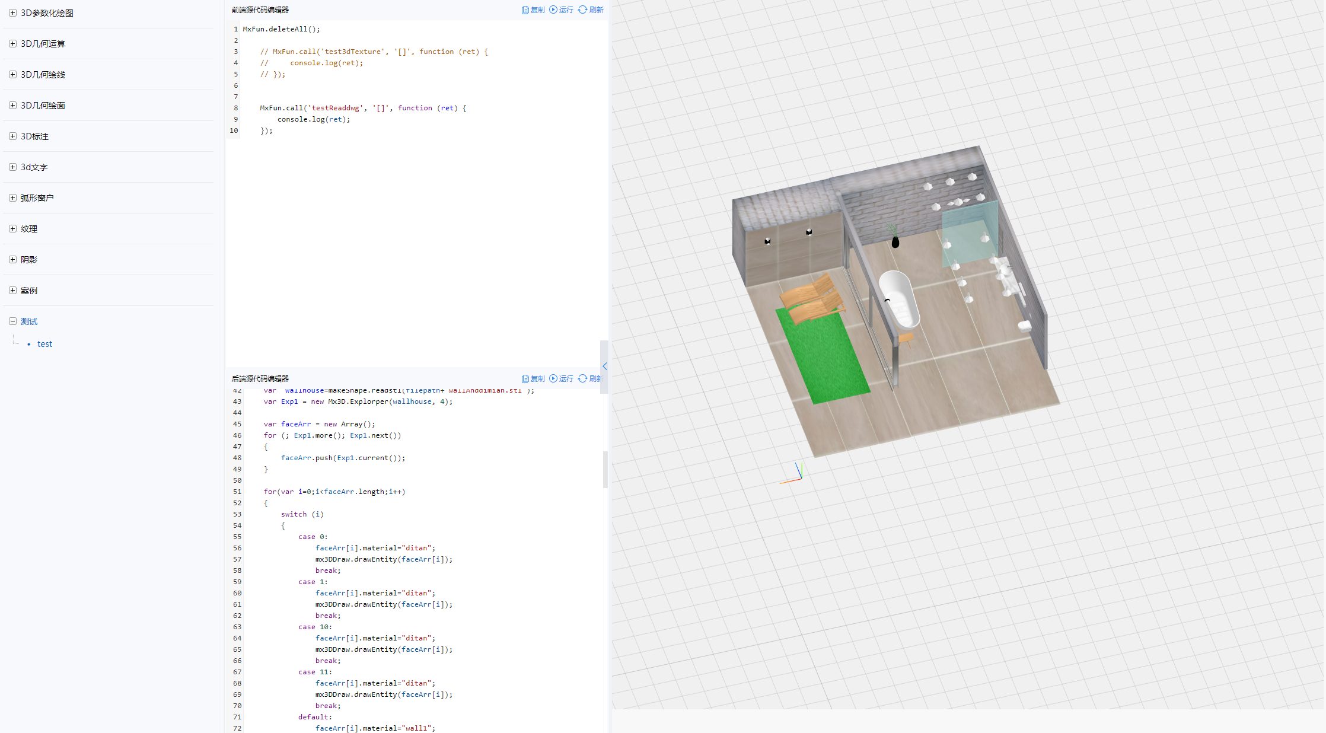The image size is (1326, 733).
Task: Expand the 弧形窗户 tree node
Action: (12, 198)
